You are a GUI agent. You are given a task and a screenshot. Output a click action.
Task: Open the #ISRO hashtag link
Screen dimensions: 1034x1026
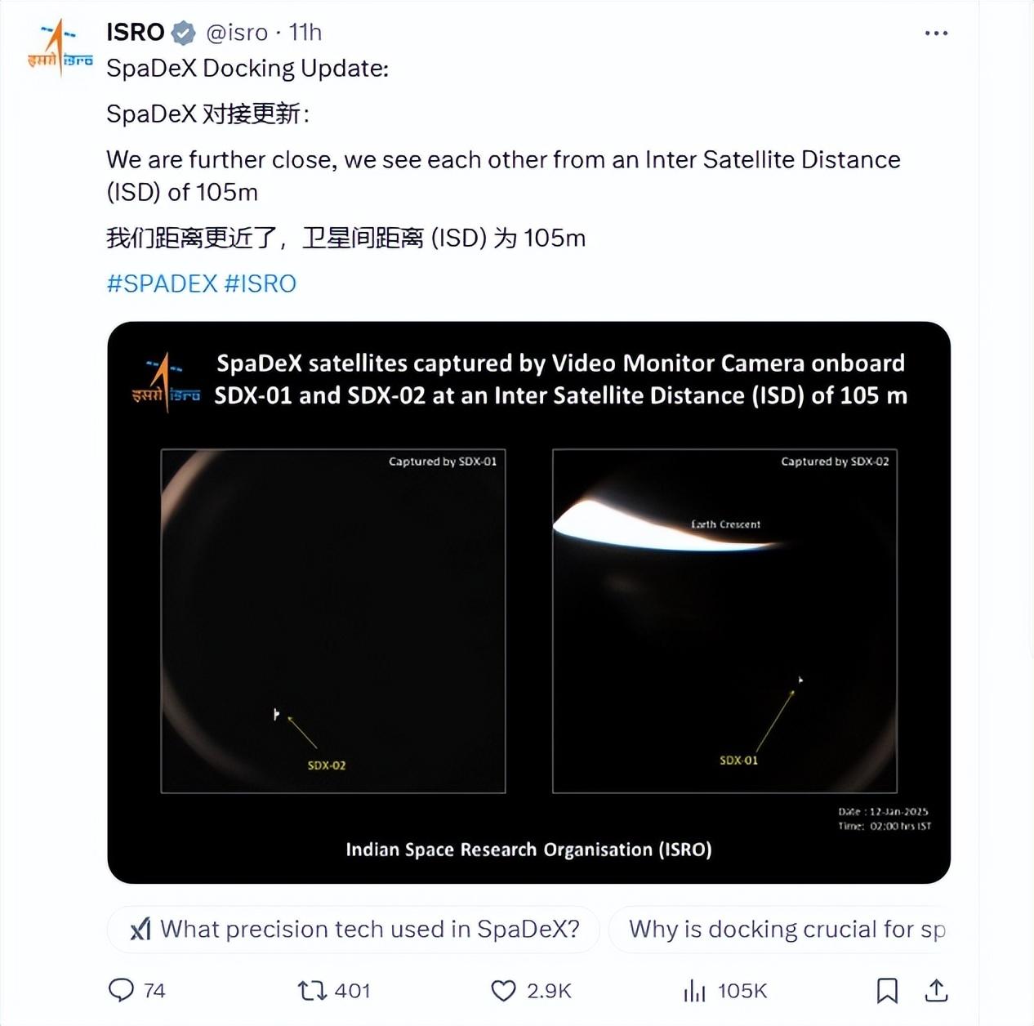click(260, 283)
